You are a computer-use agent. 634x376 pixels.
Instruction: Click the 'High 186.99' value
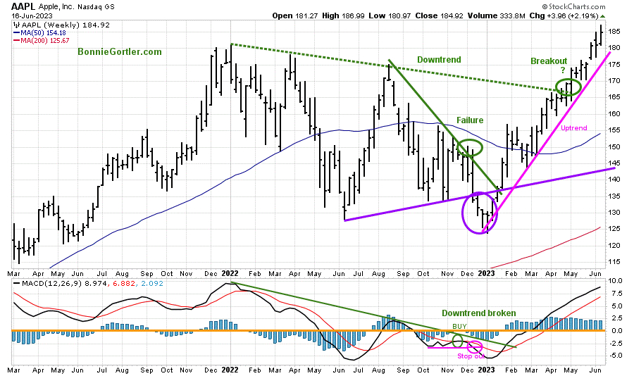click(343, 15)
